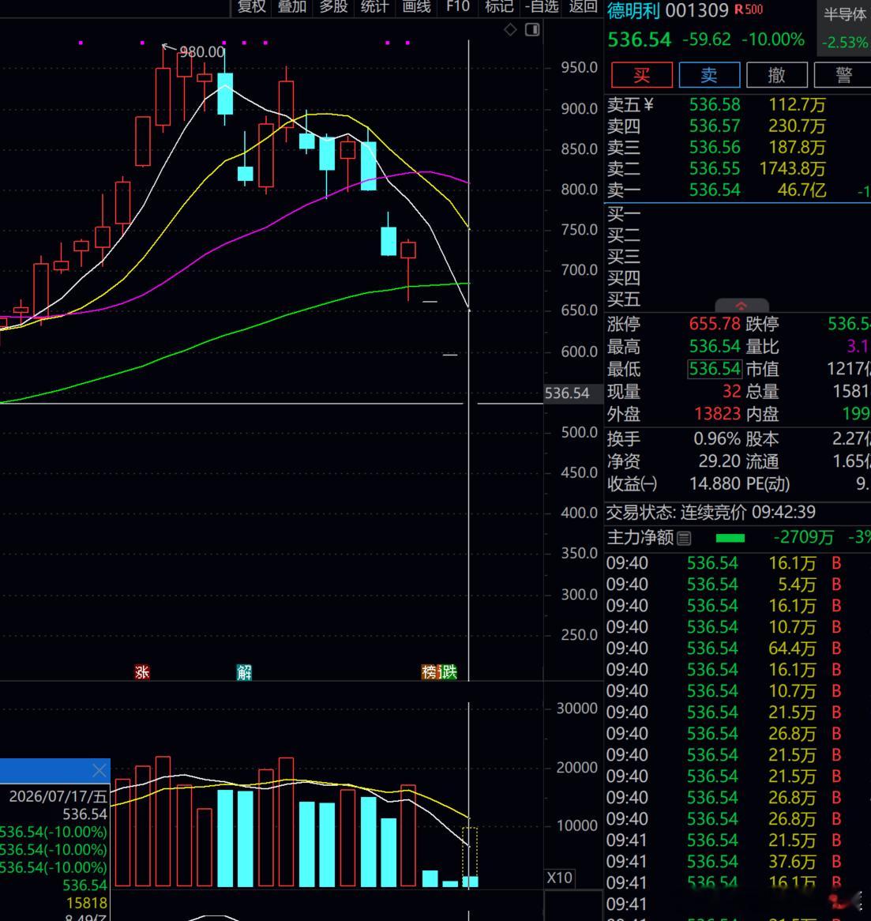Click the 交易状态 连续竞价 status line
The height and width of the screenshot is (921, 871).
(711, 512)
